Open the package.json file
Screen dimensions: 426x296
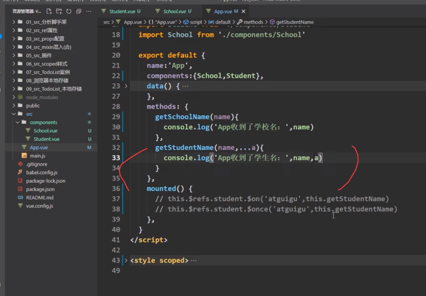tap(40, 189)
